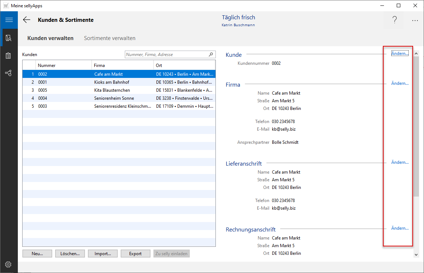This screenshot has height=273, width=424.
Task: Open the hamburger navigation menu
Action: [9, 20]
